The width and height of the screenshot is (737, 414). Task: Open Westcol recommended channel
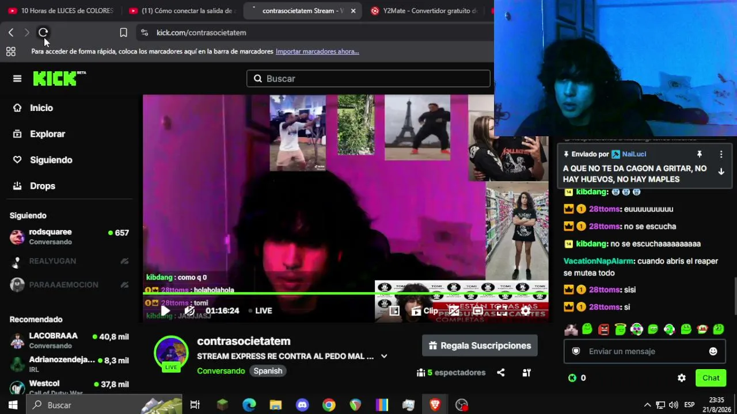pyautogui.click(x=69, y=387)
